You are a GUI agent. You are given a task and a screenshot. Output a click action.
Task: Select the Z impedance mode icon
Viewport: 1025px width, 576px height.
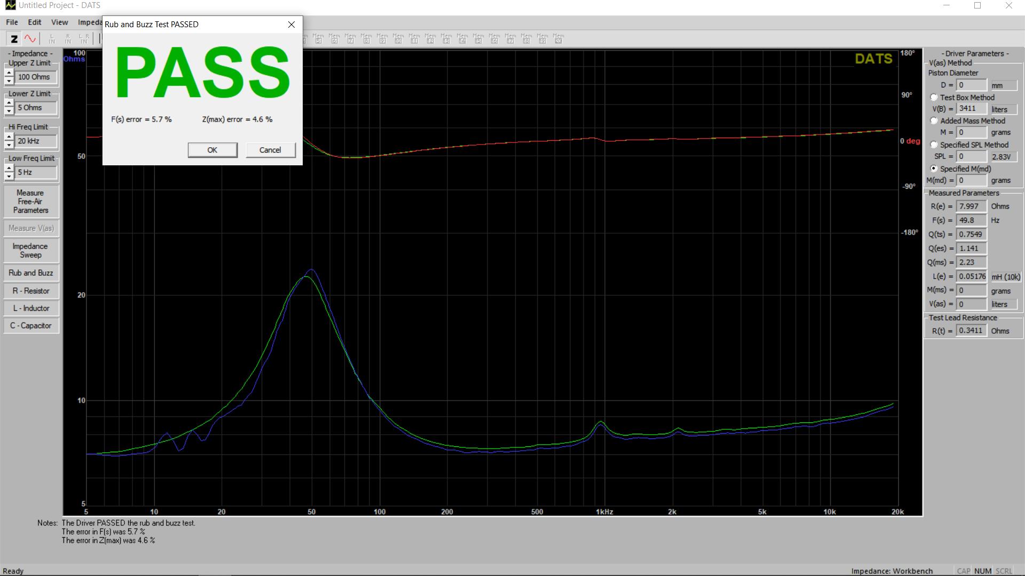coord(14,38)
